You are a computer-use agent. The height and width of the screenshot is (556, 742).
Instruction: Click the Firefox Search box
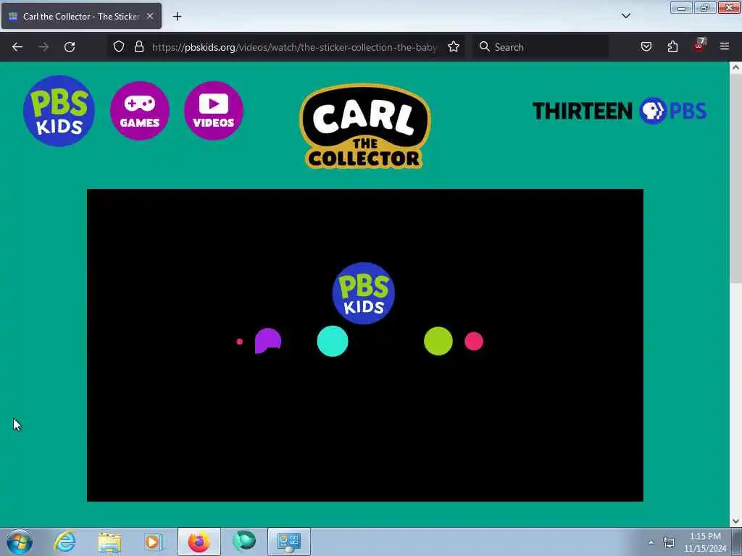click(541, 47)
